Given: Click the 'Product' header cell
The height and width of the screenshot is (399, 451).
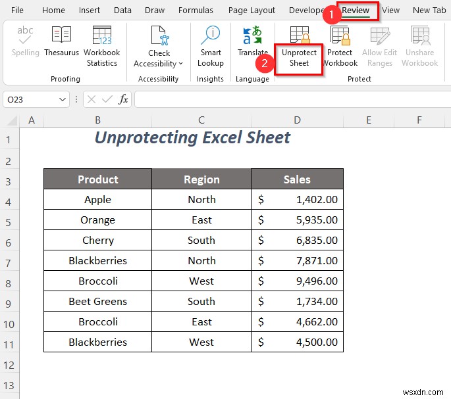Looking at the screenshot, I should 98,179.
